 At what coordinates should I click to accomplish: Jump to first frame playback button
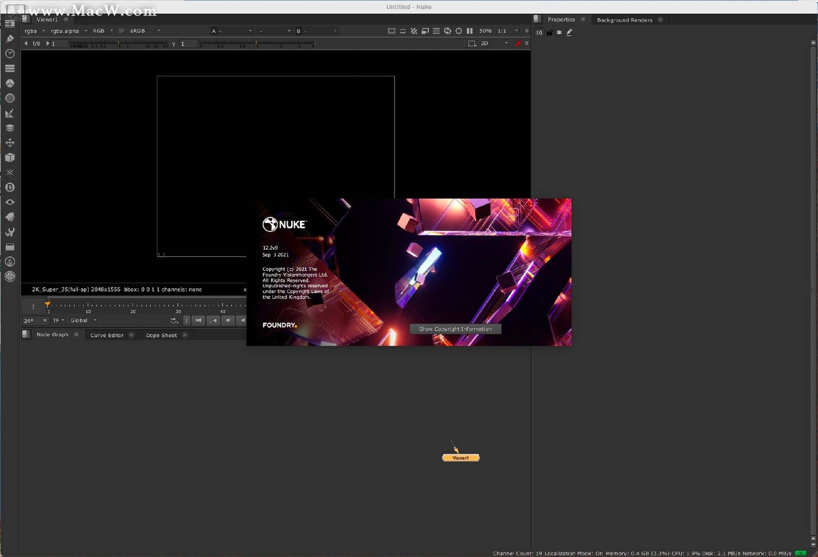198,320
